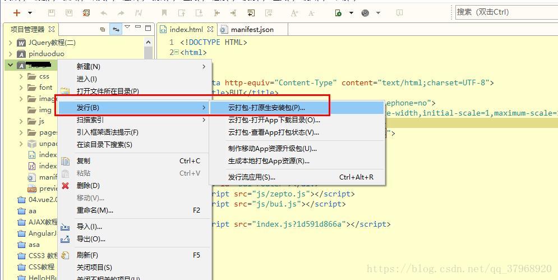The image size is (558, 280).
Task: Select 制作移动App资源升级包(U)...
Action: coord(297,149)
